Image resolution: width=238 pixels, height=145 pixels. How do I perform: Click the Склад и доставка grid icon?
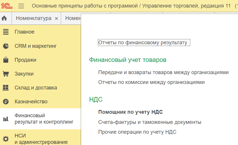point(6,88)
